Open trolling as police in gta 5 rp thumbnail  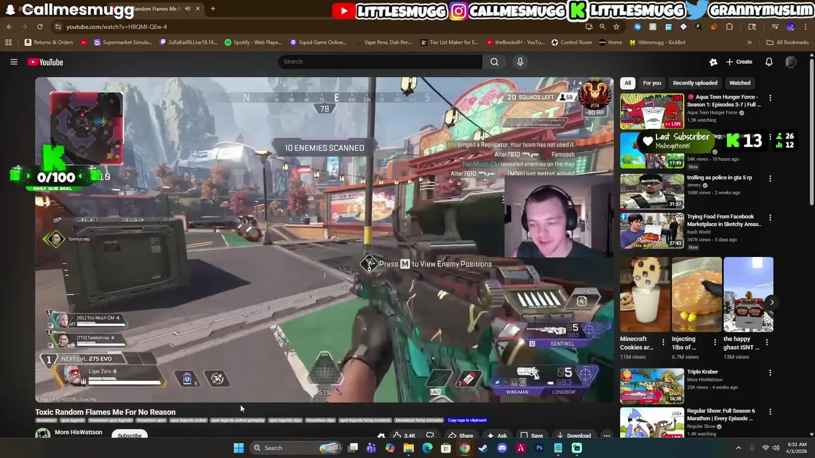(x=652, y=191)
